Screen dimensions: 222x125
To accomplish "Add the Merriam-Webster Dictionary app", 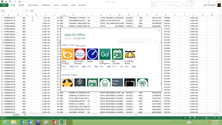I will click(x=84, y=66).
